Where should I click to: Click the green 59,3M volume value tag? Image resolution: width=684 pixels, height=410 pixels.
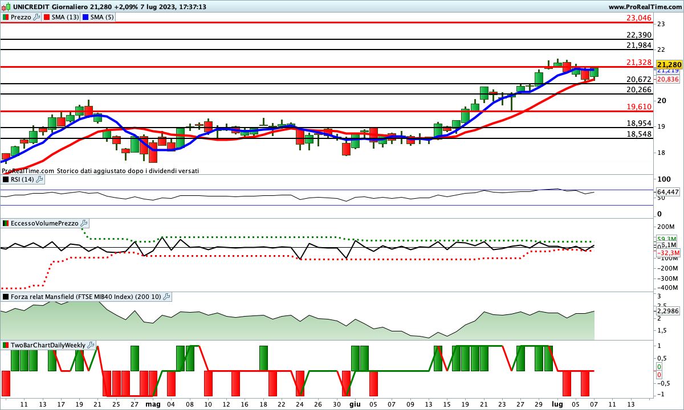pos(666,239)
